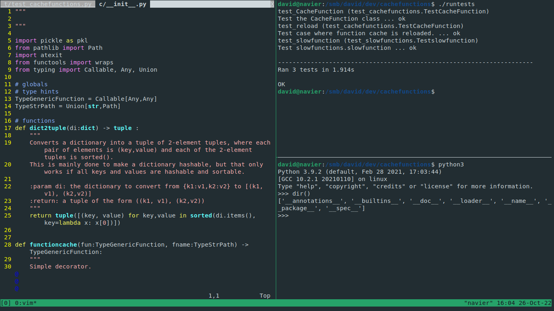Click the "1,1" cursor position indicator
This screenshot has width=554, height=311.
click(214, 296)
